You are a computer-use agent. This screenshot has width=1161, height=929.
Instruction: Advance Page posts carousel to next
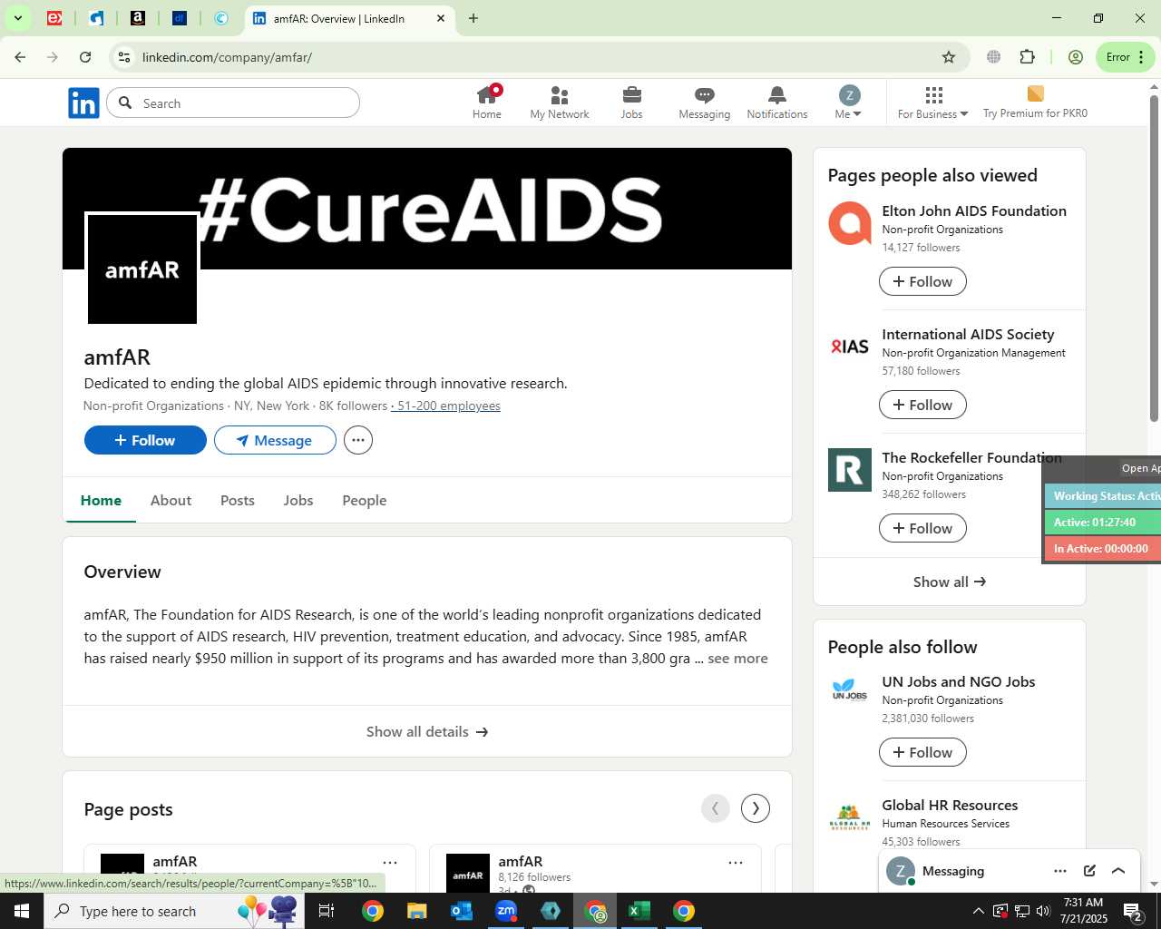point(756,808)
